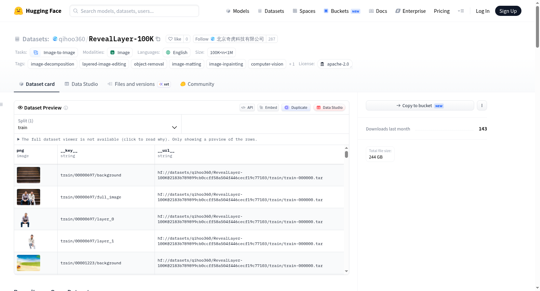This screenshot has width=540, height=291.
Task: Click the table scroll down arrow
Action: (x=346, y=271)
